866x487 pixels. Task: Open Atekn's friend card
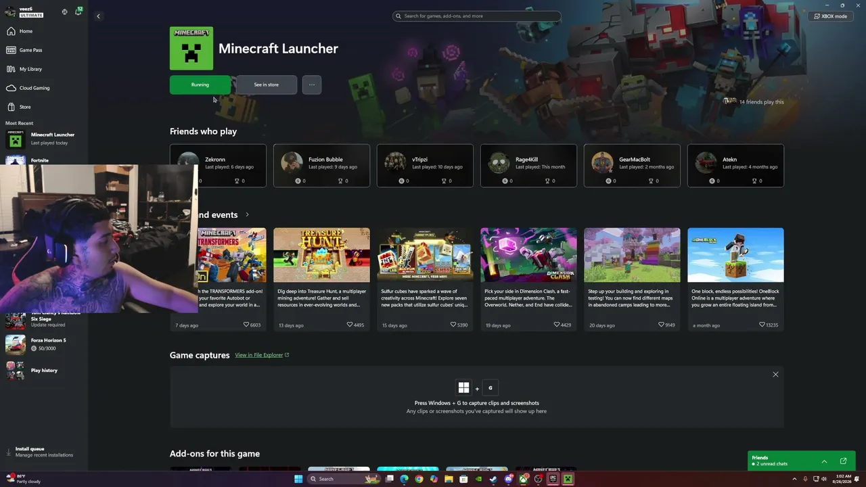coord(735,166)
